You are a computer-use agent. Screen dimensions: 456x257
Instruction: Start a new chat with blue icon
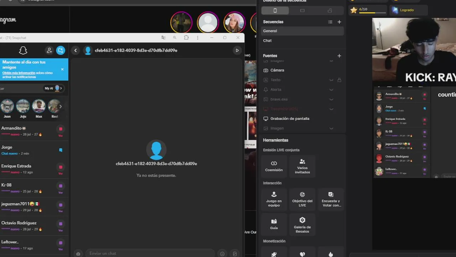click(61, 50)
